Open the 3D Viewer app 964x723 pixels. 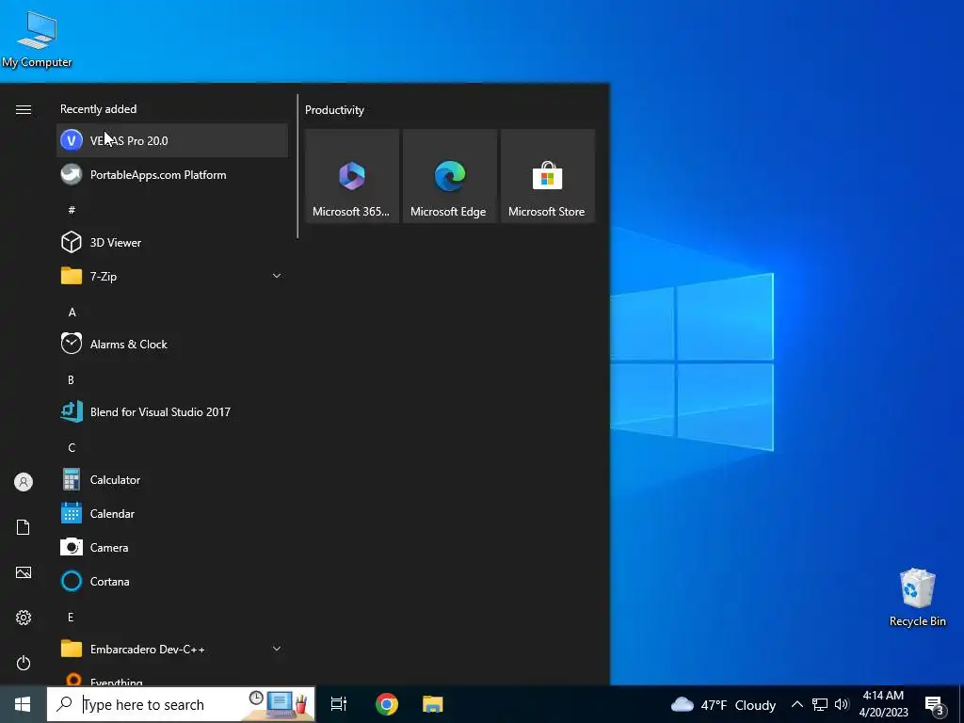click(172, 242)
